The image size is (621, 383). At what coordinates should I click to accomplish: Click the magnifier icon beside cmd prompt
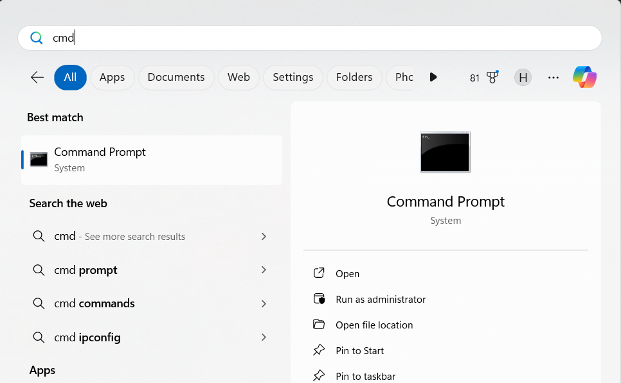click(x=39, y=270)
